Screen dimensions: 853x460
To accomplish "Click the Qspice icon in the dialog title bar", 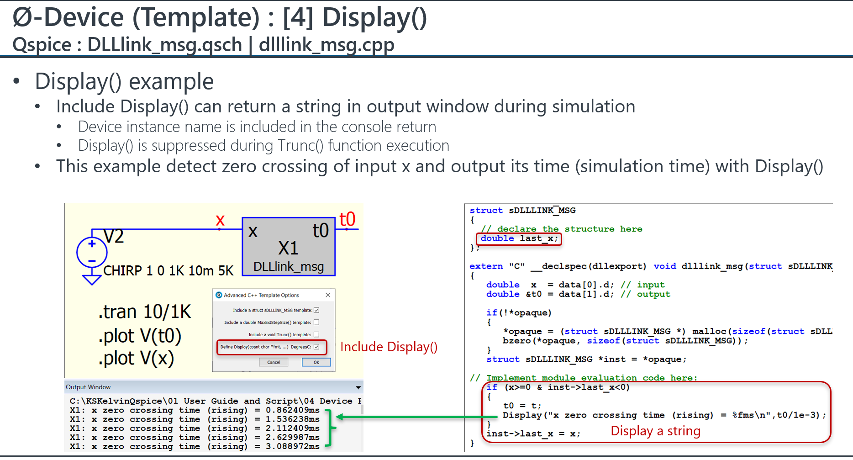I will [x=219, y=295].
